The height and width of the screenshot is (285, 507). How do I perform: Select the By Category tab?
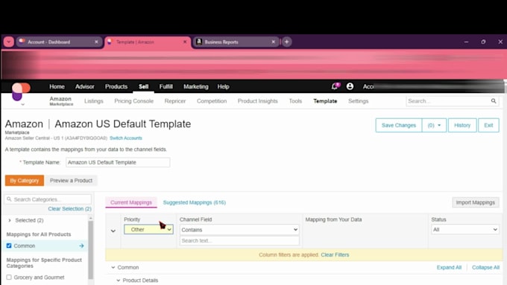coord(25,180)
